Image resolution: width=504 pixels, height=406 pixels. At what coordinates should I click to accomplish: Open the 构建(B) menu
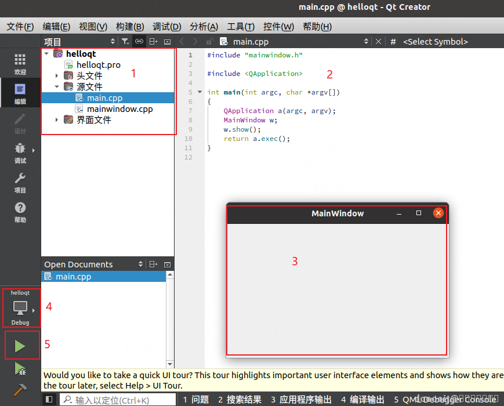[x=130, y=26]
